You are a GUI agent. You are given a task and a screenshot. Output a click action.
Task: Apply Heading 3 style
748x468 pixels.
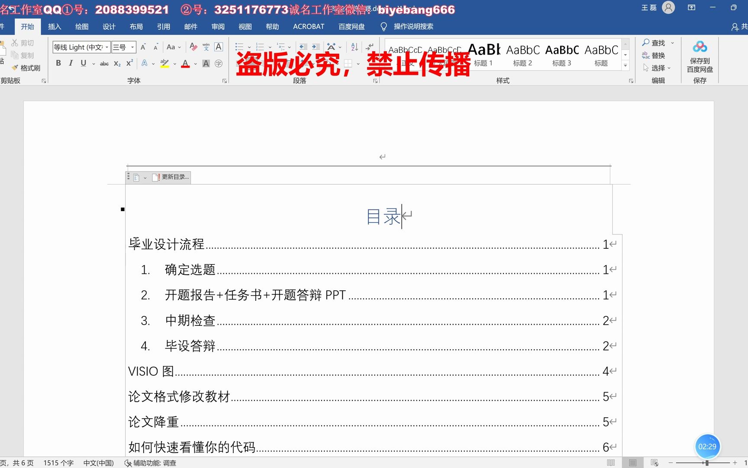point(562,55)
